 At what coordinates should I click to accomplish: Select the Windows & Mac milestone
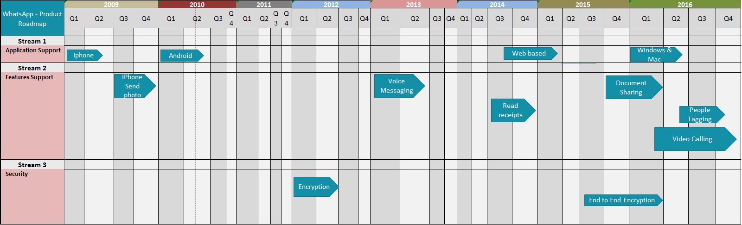pyautogui.click(x=655, y=55)
